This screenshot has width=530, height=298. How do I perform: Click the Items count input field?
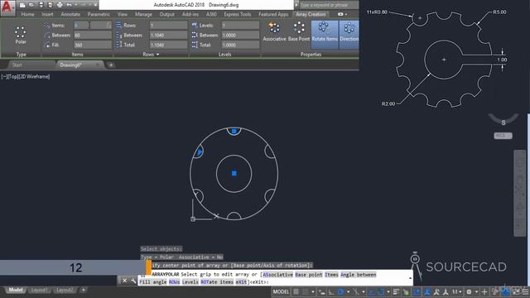92,26
